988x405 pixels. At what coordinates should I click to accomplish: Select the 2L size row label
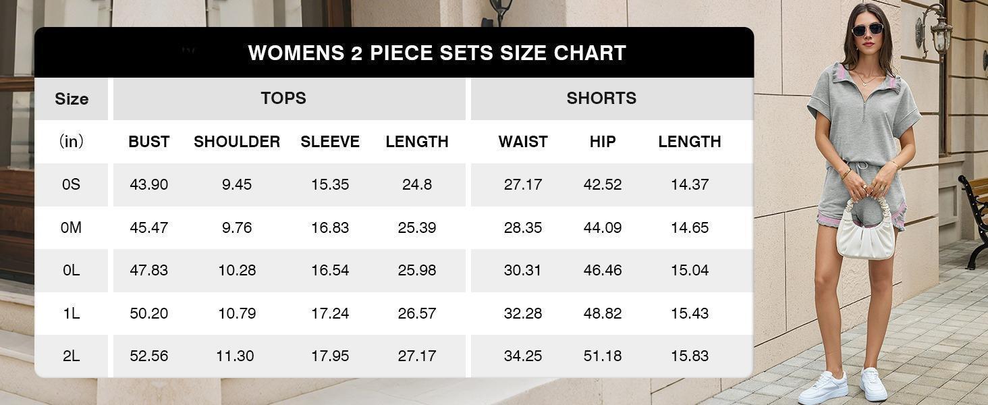[72, 356]
